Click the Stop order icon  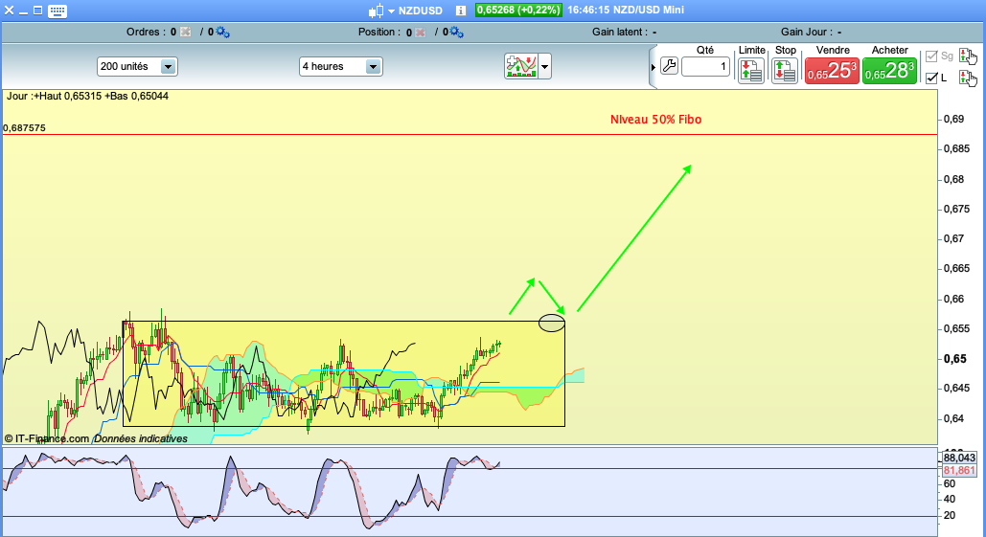[785, 70]
